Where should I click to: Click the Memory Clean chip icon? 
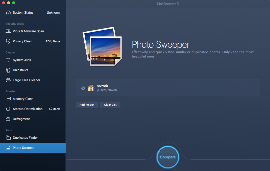(8, 99)
